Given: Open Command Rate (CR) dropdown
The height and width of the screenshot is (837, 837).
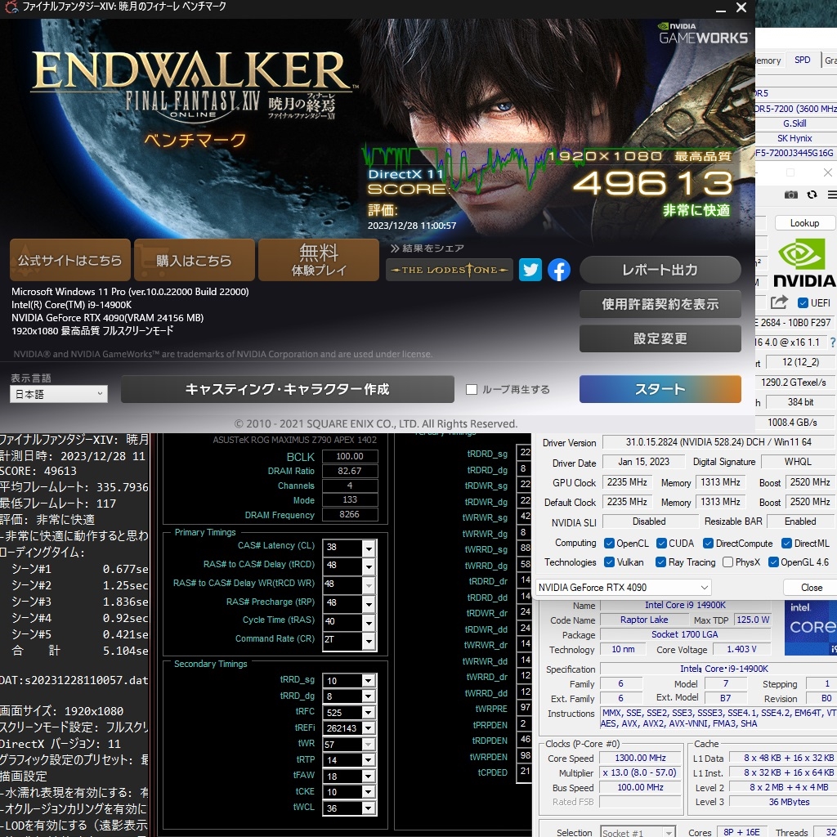Looking at the screenshot, I should [369, 641].
